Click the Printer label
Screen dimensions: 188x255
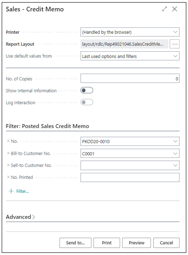(13, 32)
